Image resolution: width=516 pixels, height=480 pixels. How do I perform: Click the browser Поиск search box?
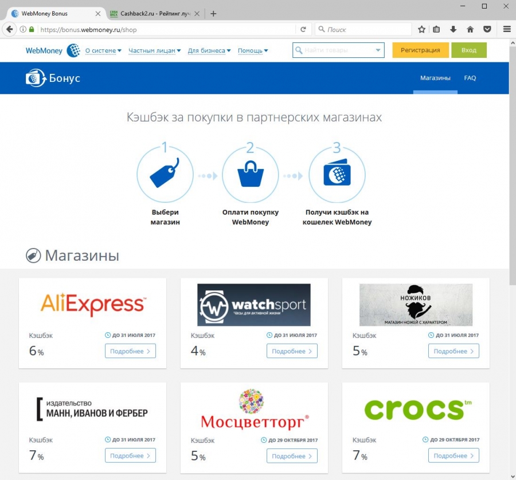tap(363, 30)
